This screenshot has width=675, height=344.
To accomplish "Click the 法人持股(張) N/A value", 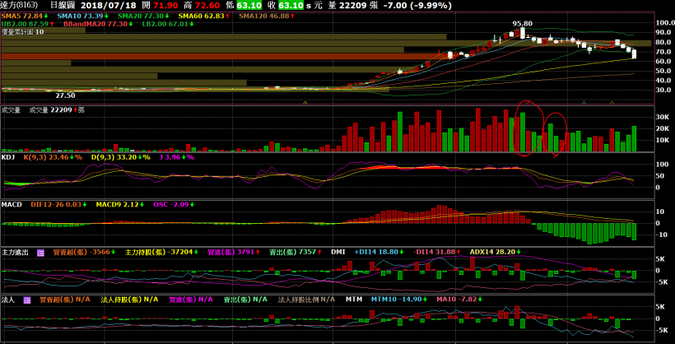I will [x=129, y=300].
